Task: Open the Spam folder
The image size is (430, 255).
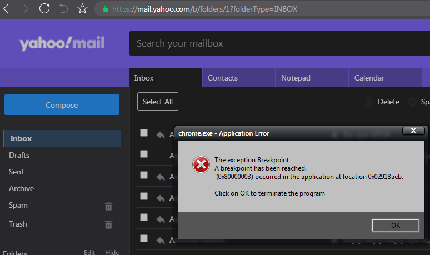Action: [x=18, y=206]
